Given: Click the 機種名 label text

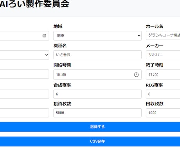Looking at the screenshot, I should 60,46.
